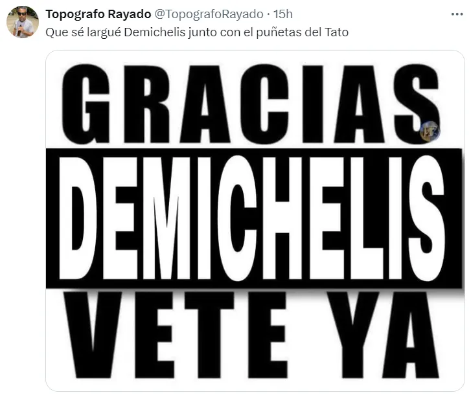Open the Topografo Rayado display name link

click(x=98, y=14)
